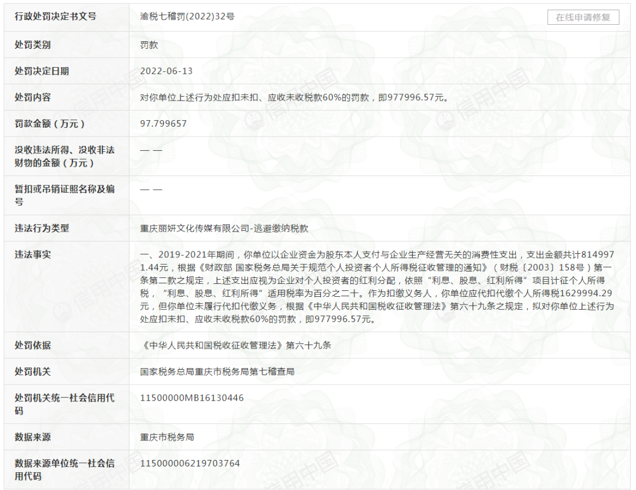
Task: Select credit code 11500000MB16130446
Action: coord(192,398)
